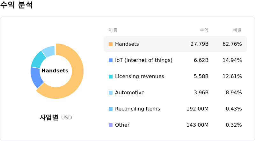Click the Licensing revenues row label
The width and height of the screenshot is (255, 141).
pos(139,77)
